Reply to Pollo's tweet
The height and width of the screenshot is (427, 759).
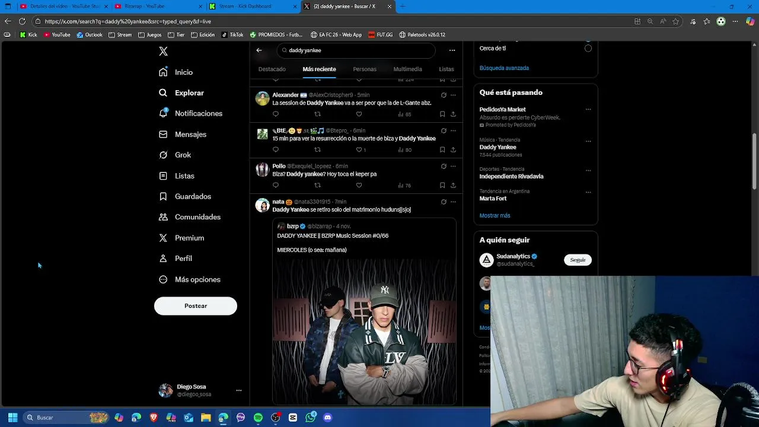(x=276, y=185)
